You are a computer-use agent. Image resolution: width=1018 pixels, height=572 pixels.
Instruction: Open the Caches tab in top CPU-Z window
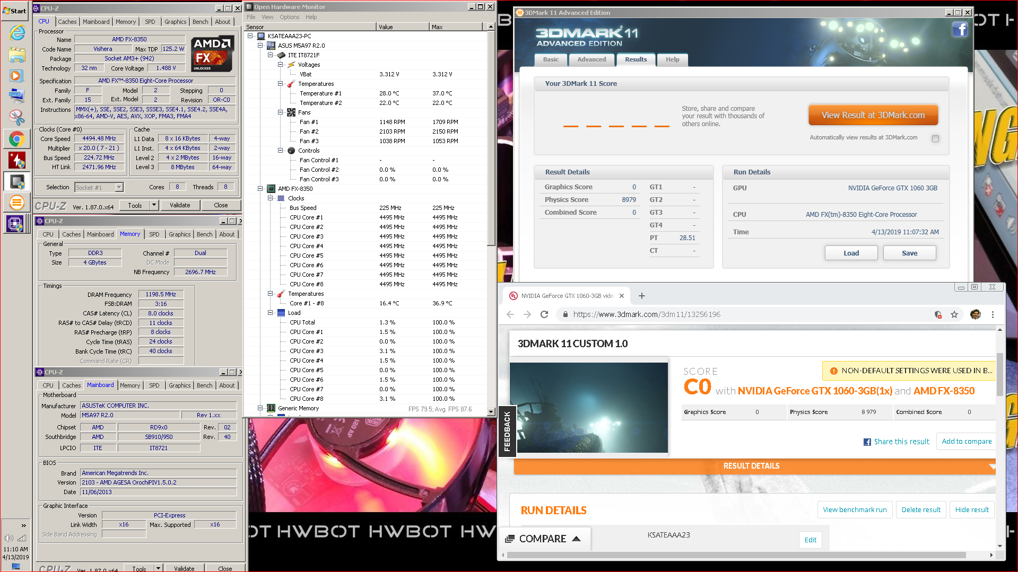(x=67, y=22)
